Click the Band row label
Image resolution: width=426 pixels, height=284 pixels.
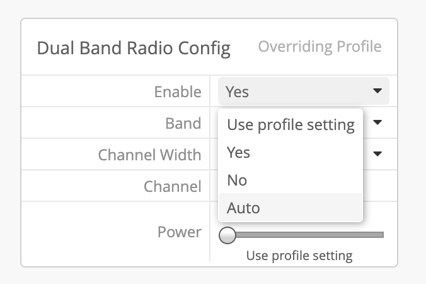(183, 123)
